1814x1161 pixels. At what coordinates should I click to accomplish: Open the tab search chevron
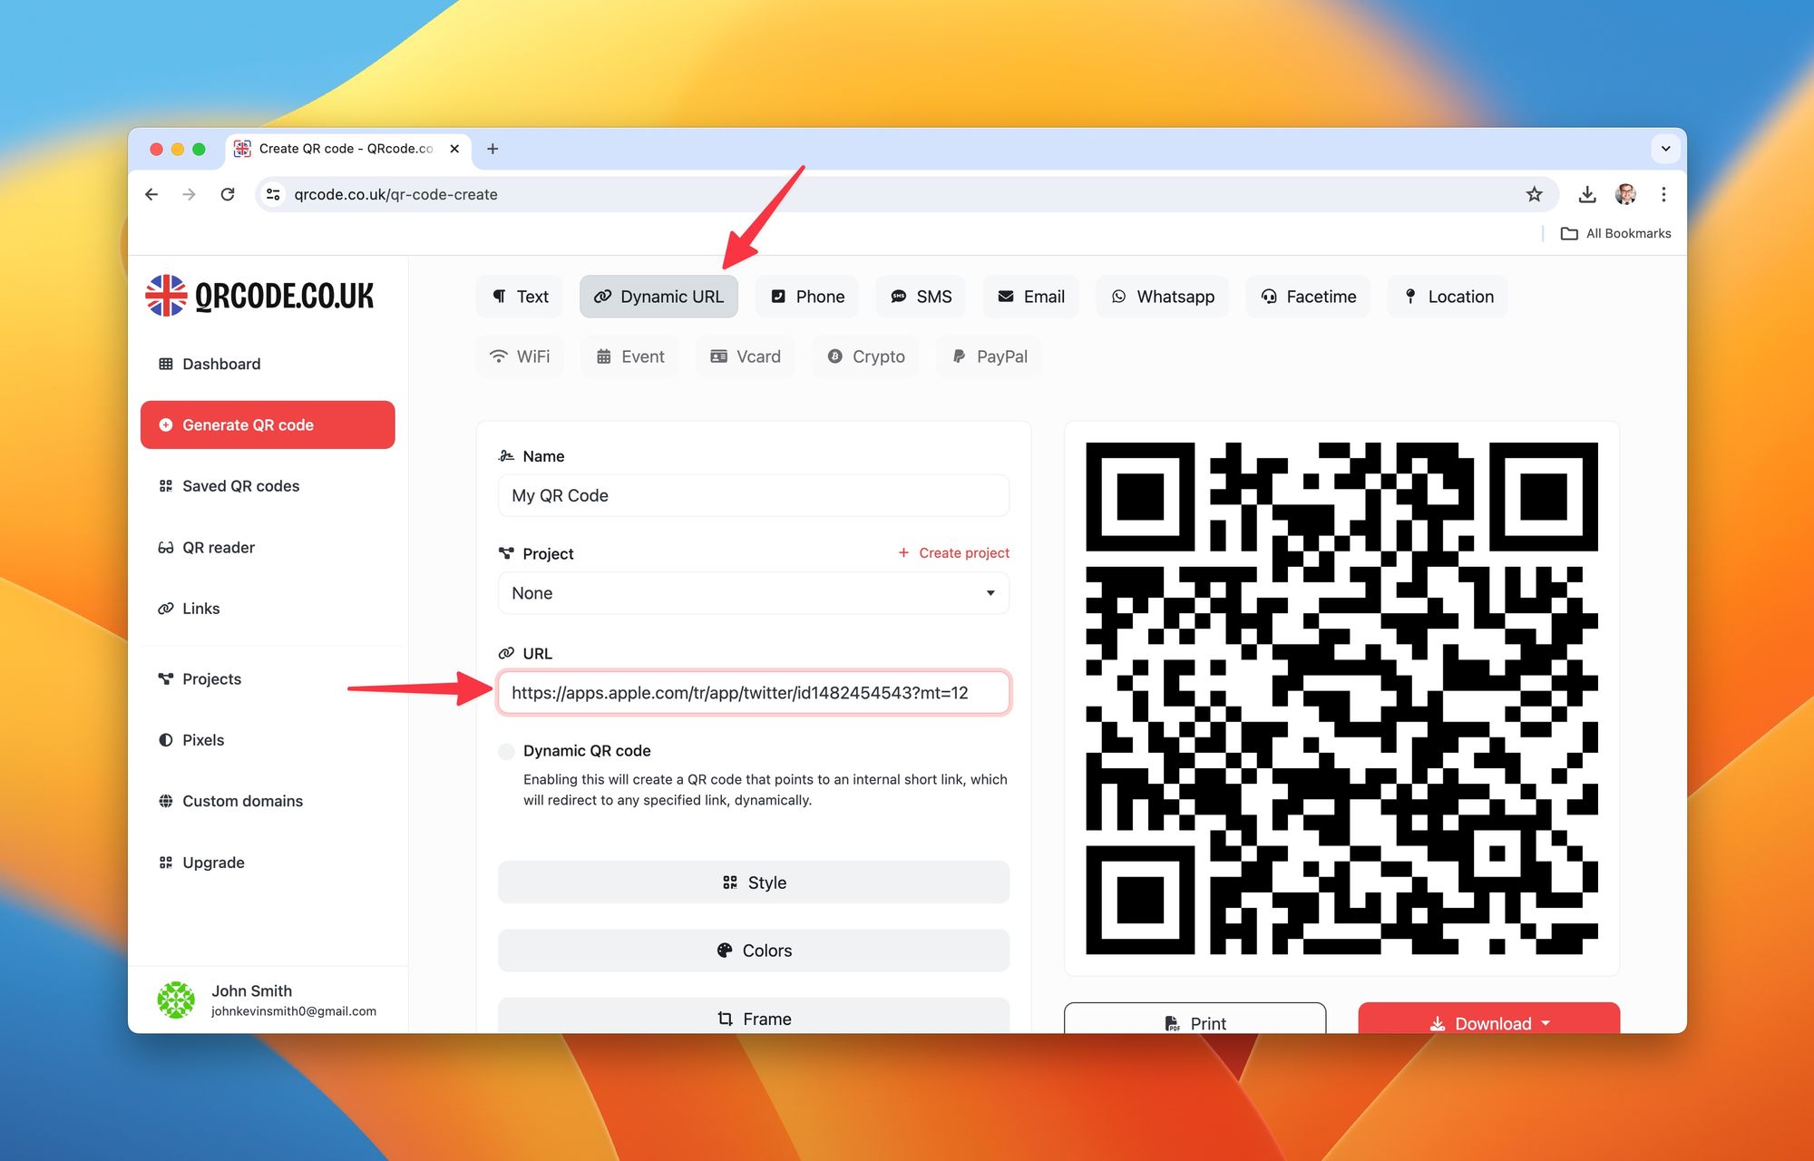point(1665,149)
